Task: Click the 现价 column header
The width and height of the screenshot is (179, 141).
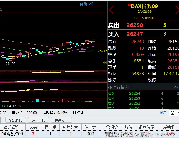Action: pos(128,127)
